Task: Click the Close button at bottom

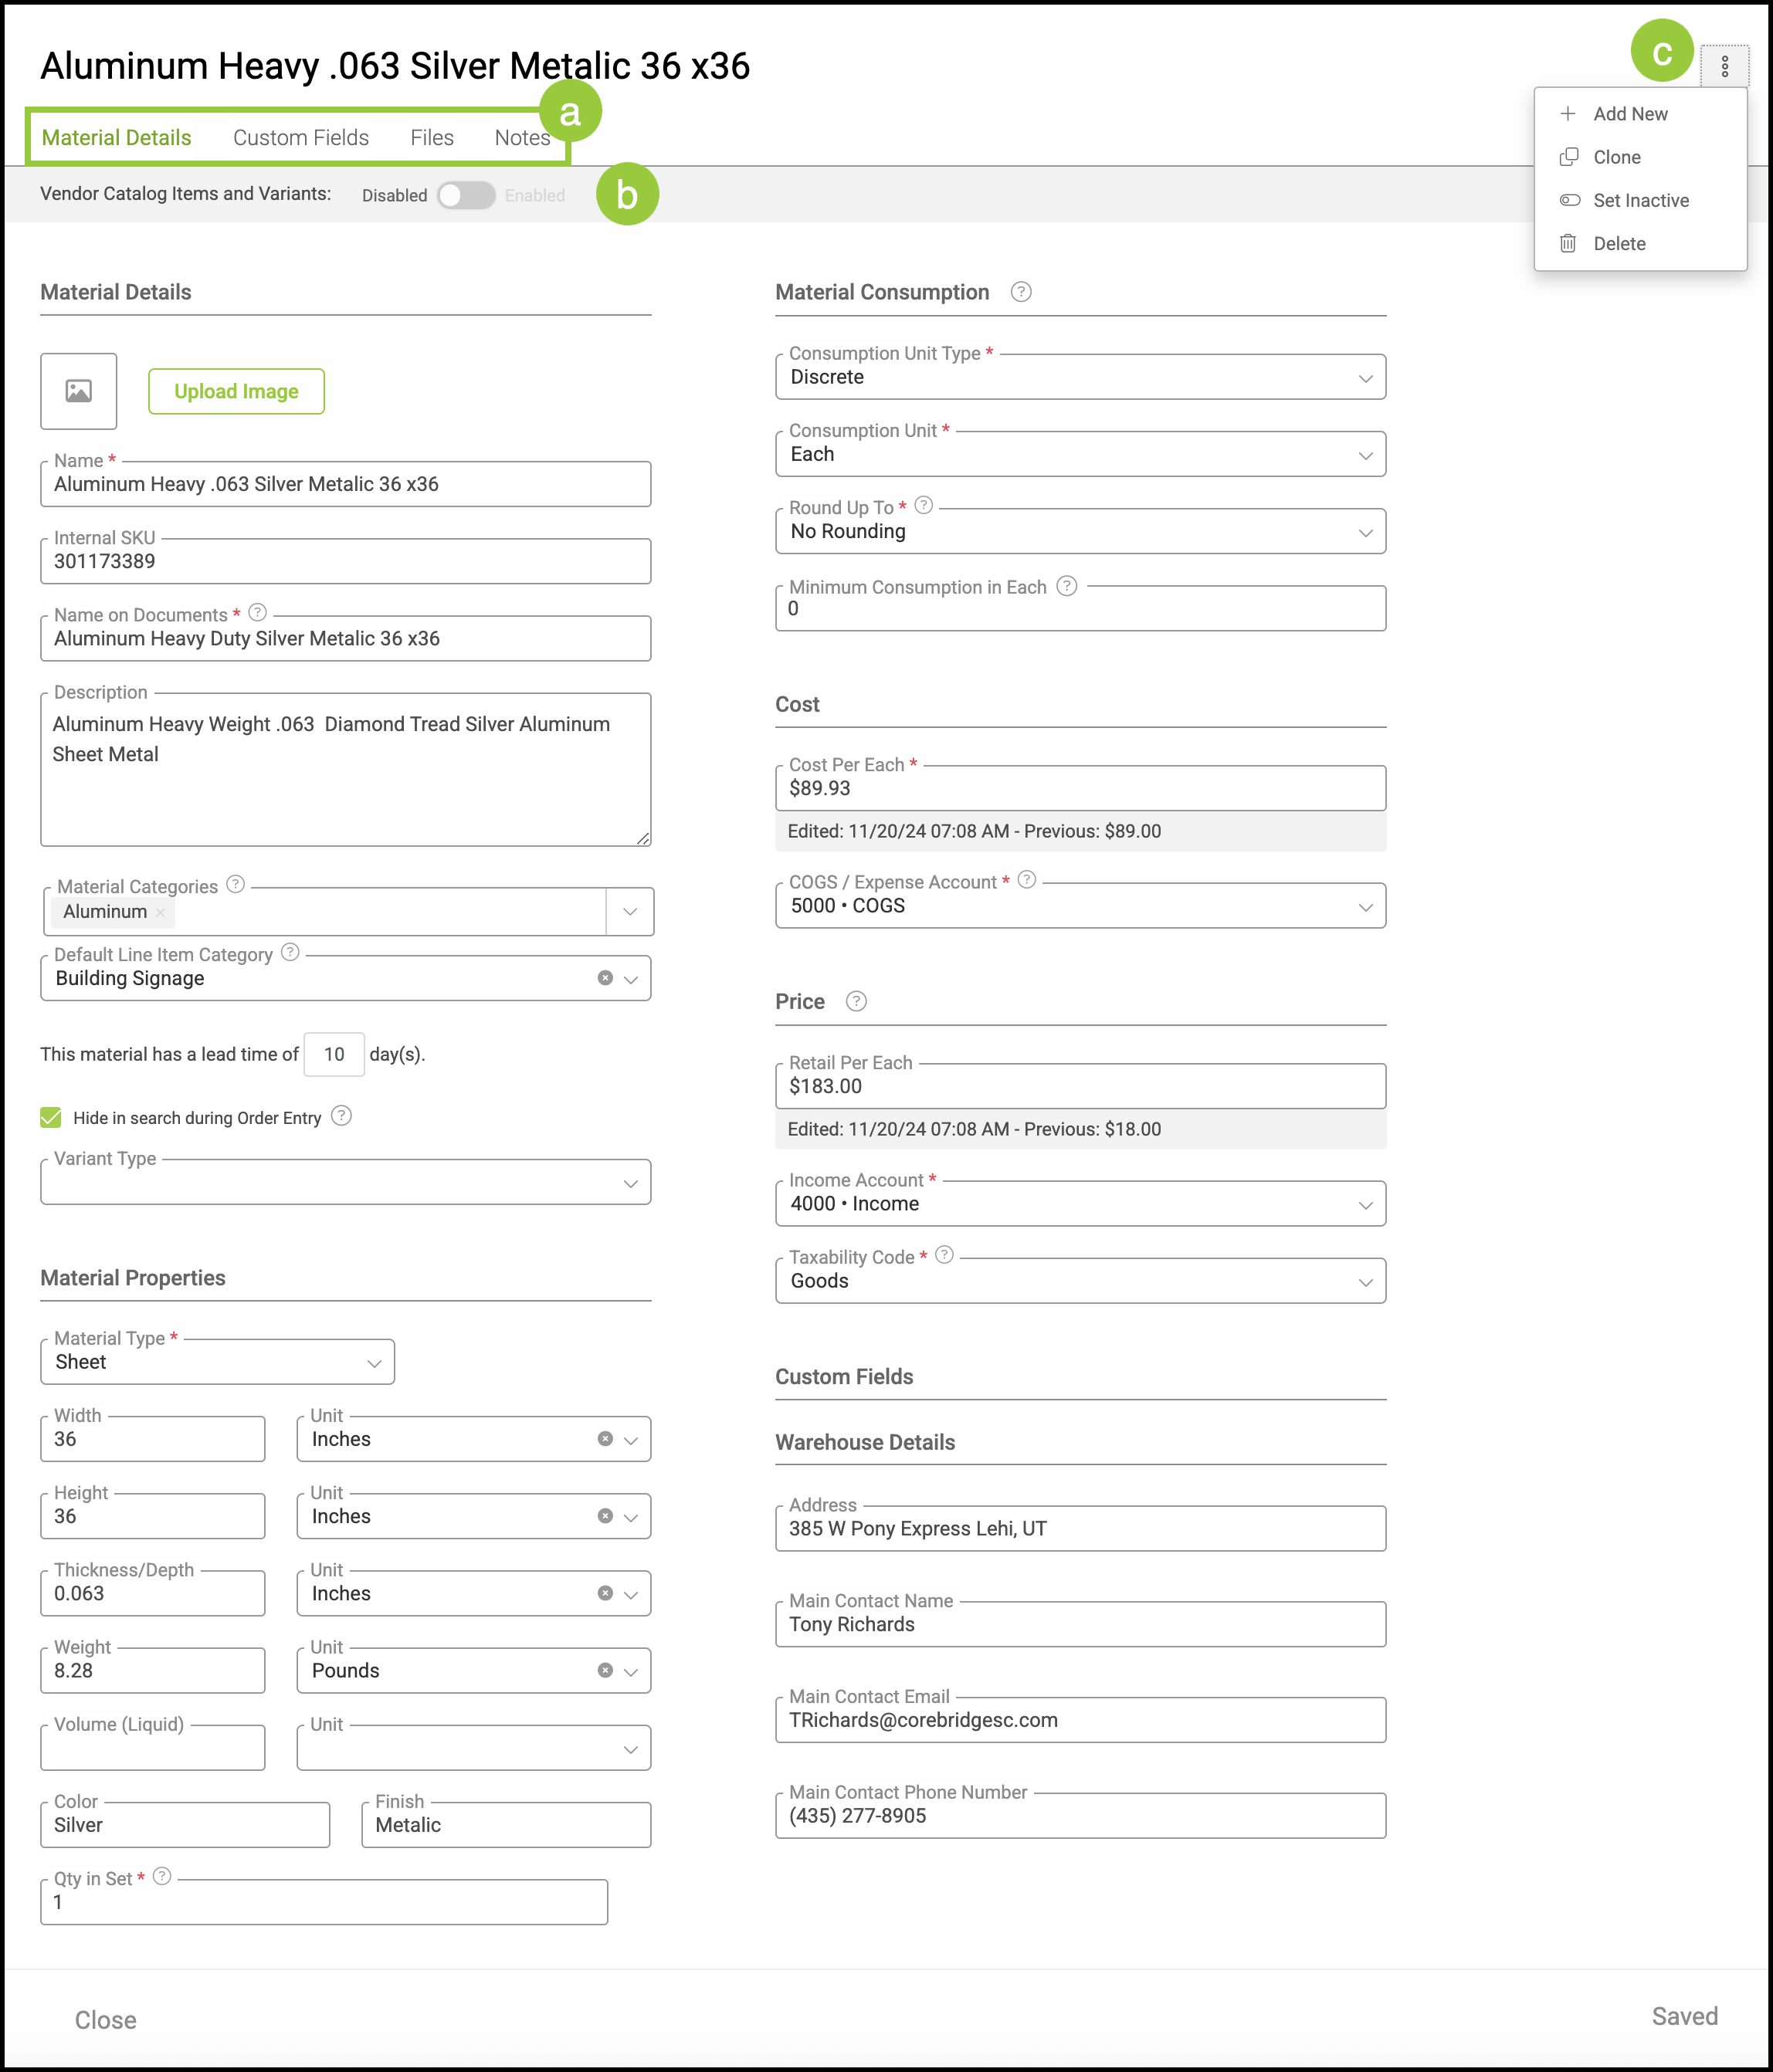Action: pos(105,2019)
